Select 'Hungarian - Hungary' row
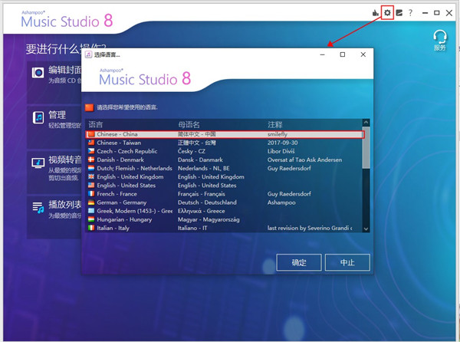 225,219
